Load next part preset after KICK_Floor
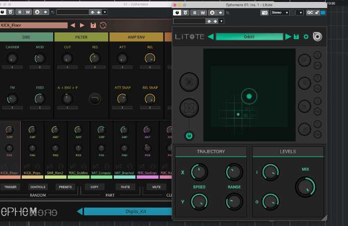348x226 pixels. click(82, 25)
